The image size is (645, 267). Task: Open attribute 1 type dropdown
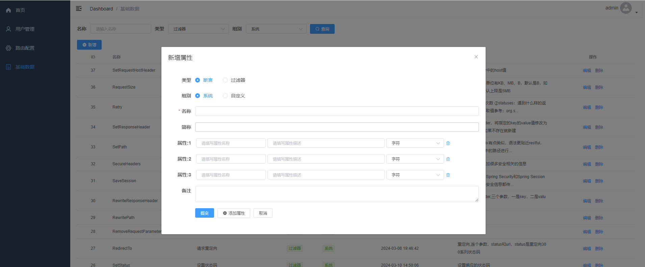coord(415,143)
